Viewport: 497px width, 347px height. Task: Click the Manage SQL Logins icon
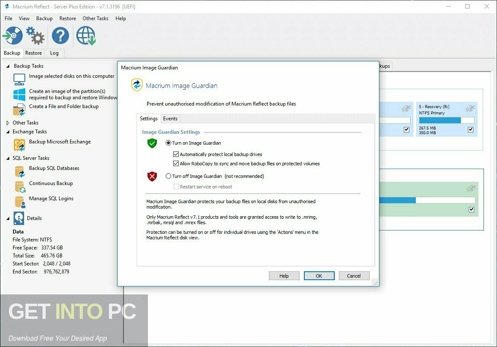pyautogui.click(x=20, y=202)
